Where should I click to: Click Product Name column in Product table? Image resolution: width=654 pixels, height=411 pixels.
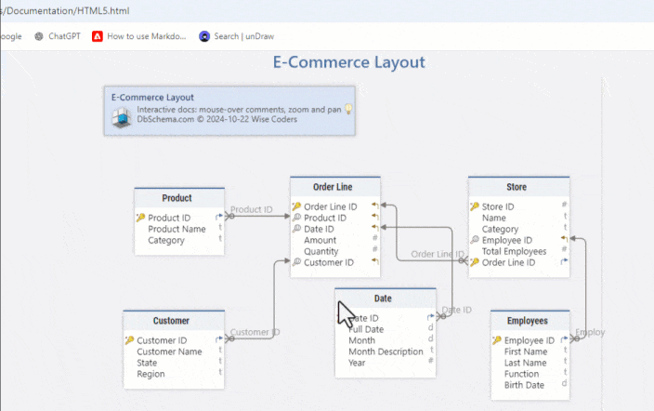tap(177, 229)
